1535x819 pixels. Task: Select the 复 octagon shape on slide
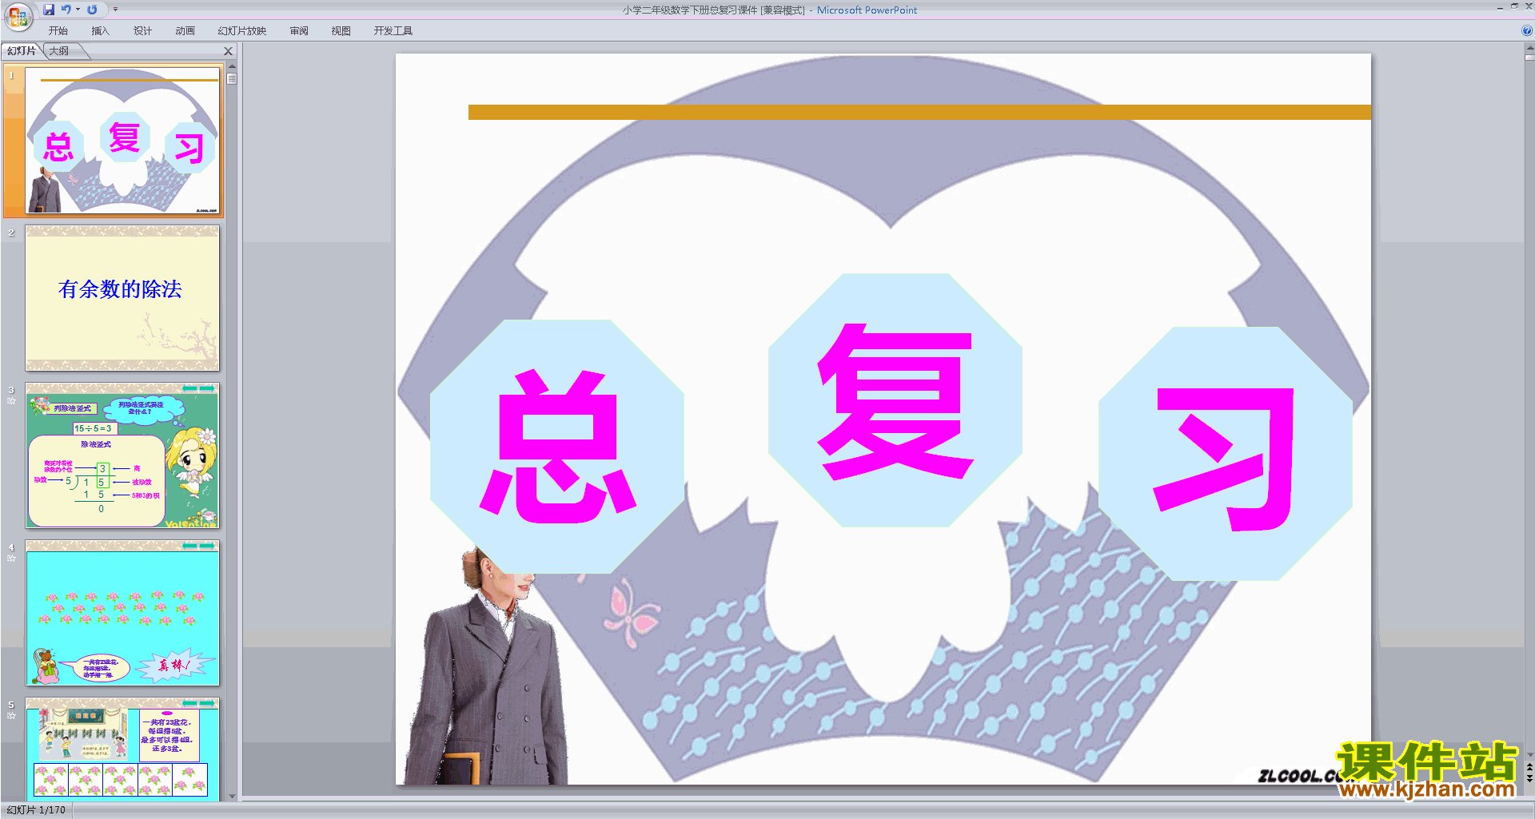(895, 400)
